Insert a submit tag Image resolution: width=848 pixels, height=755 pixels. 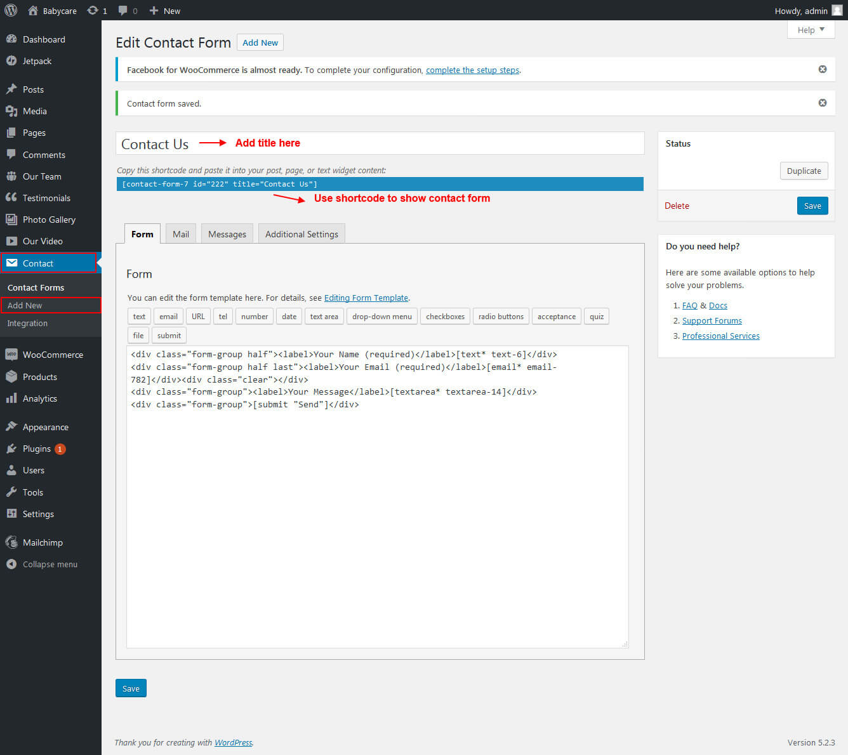click(169, 336)
